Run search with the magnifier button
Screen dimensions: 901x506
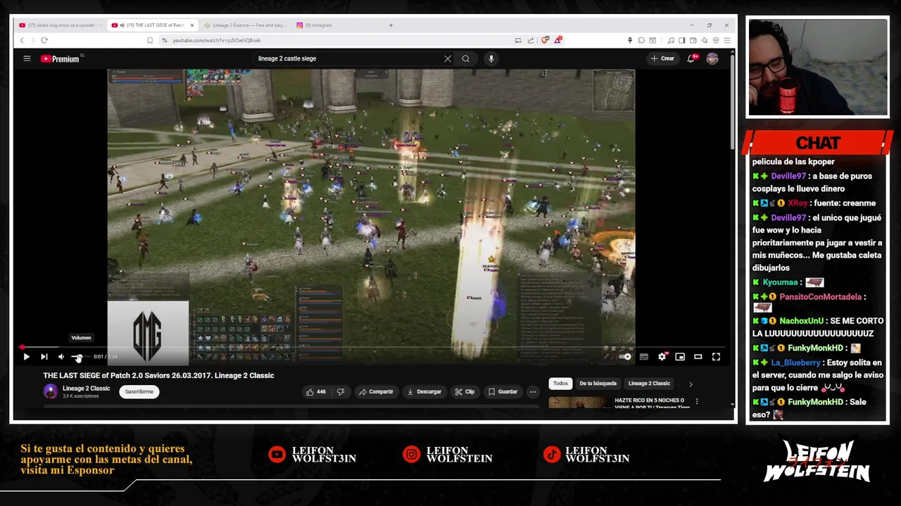465,58
